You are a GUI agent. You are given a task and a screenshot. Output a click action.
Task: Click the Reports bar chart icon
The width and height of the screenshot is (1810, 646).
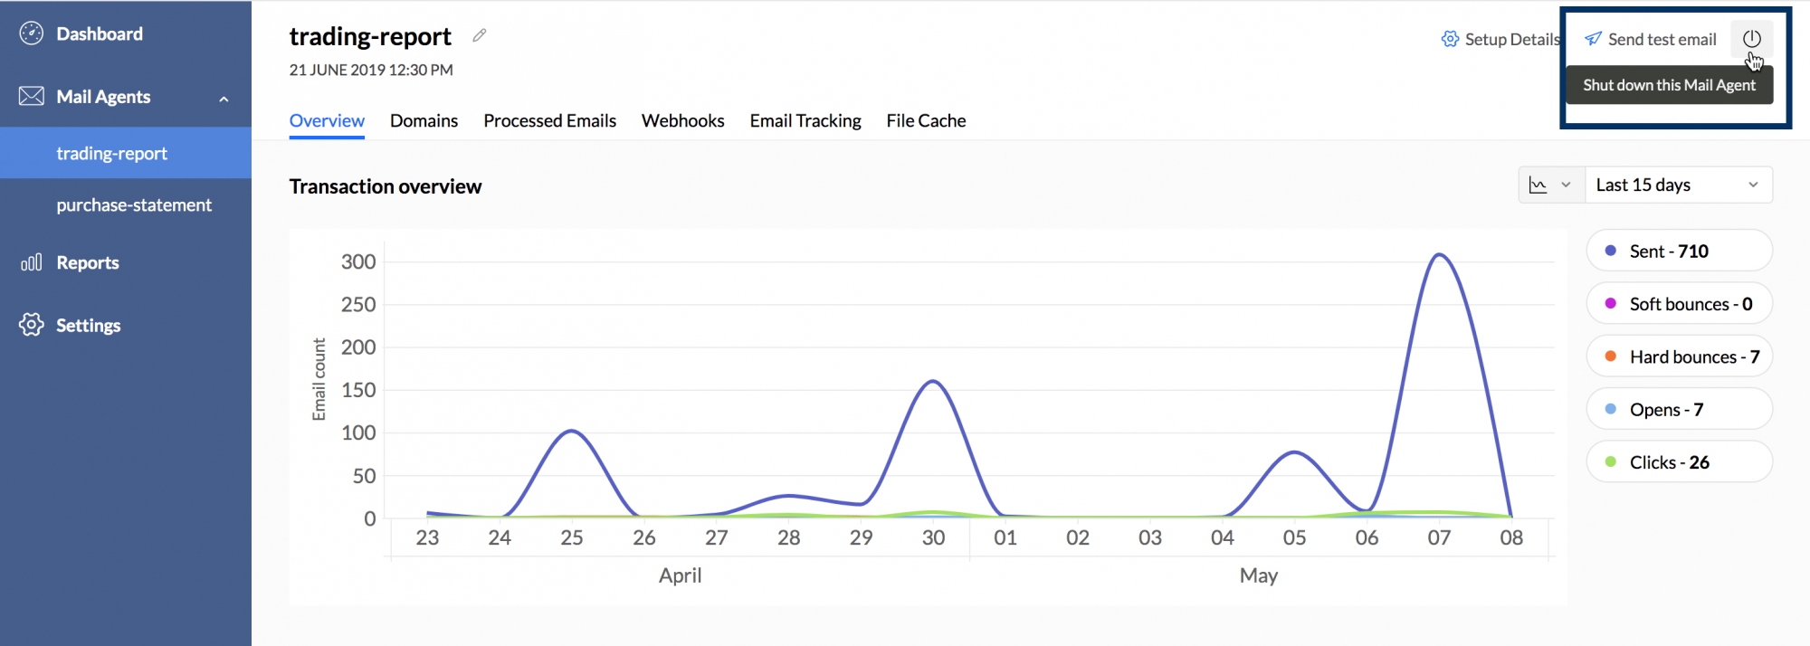[x=31, y=262]
